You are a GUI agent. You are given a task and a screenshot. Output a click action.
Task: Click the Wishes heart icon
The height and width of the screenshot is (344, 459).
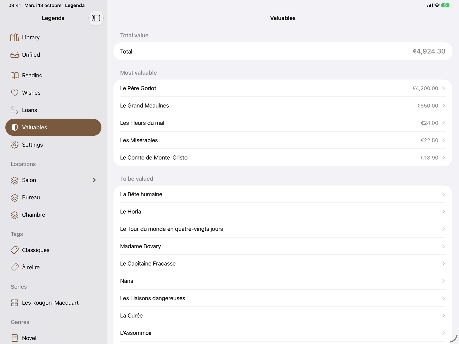coord(15,93)
